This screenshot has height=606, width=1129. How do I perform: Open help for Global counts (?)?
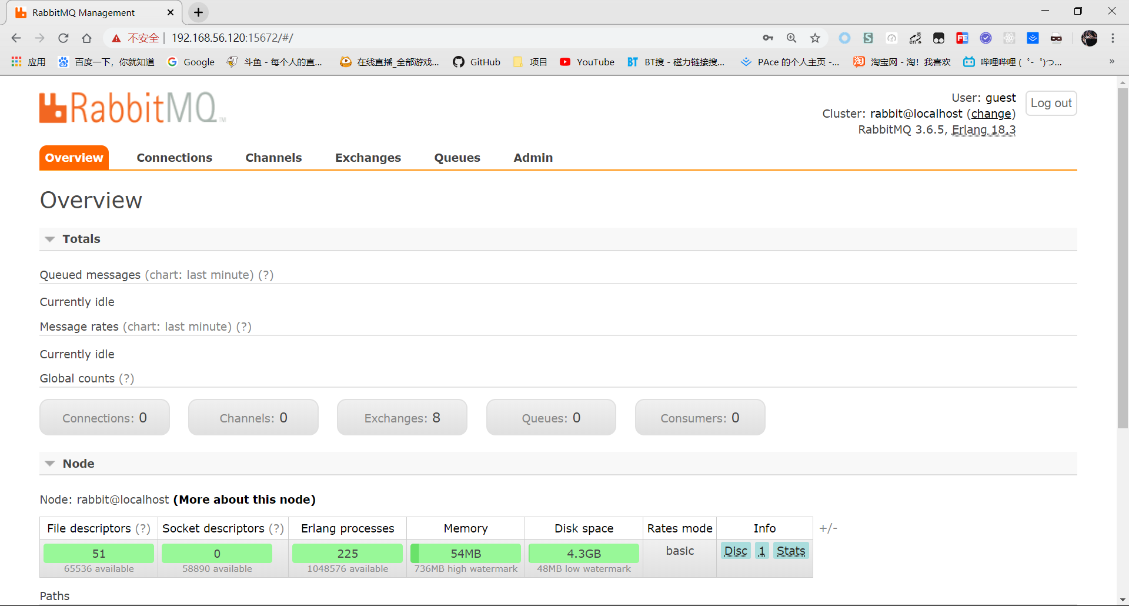point(126,378)
